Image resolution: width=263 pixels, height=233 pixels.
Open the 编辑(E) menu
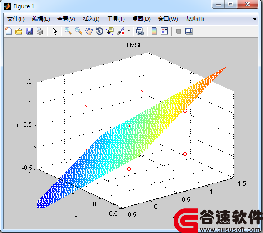[41, 19]
